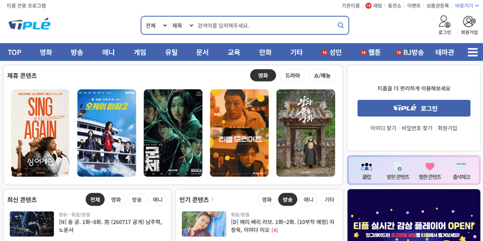Open the TOP menu

(x=14, y=52)
